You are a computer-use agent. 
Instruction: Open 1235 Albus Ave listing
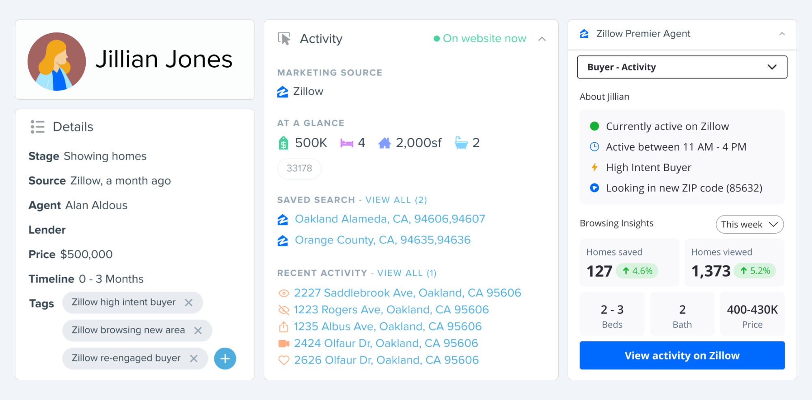coord(388,327)
